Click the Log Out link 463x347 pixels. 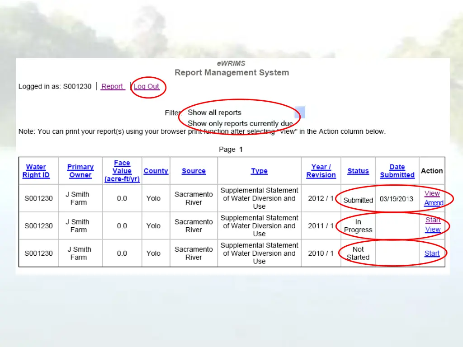pyautogui.click(x=146, y=87)
